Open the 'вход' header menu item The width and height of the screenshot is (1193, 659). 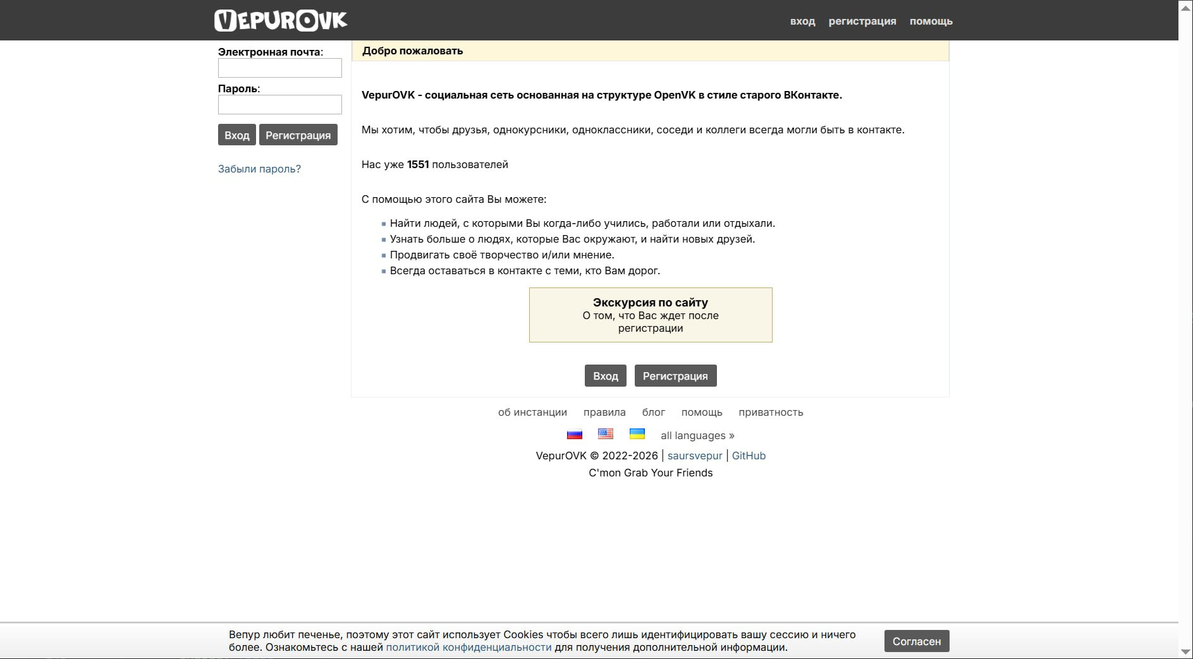coord(802,21)
